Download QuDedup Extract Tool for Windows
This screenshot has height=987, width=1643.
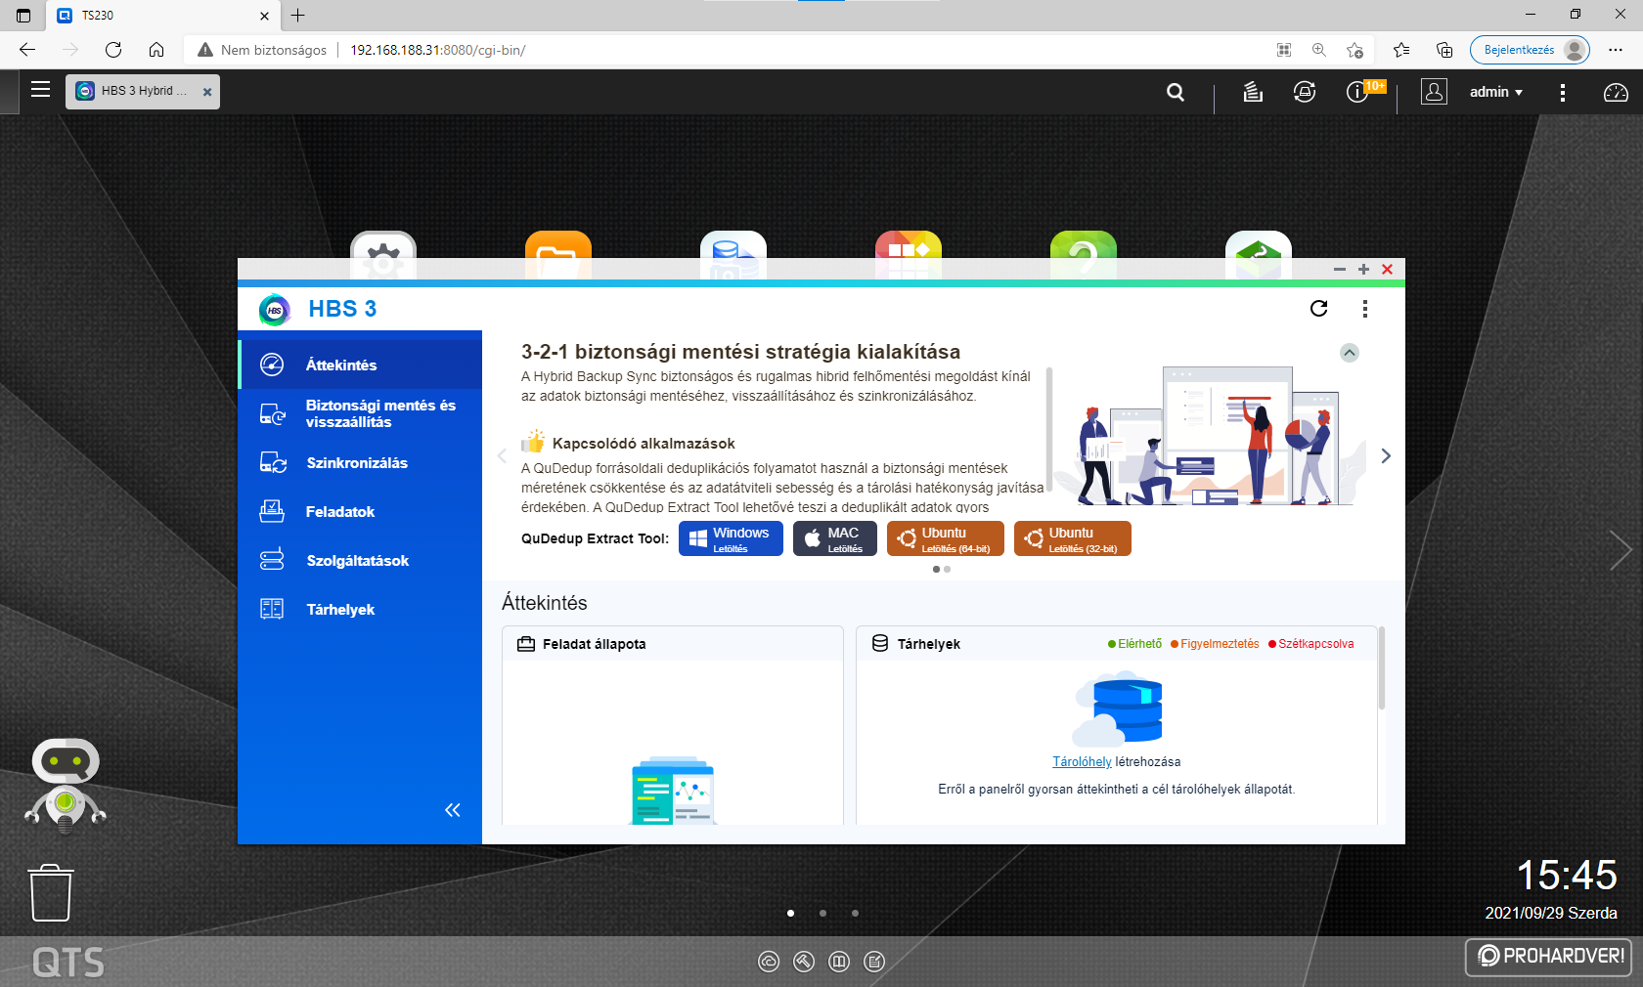click(731, 538)
